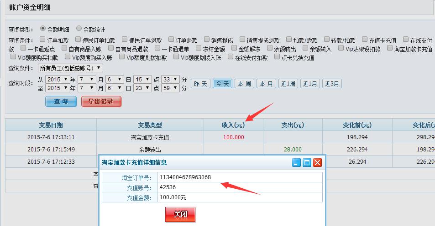Minimize the 淘宝加款卡充值详细信息 dialog
Screen dimensions: 435x226
pyautogui.click(x=296, y=162)
